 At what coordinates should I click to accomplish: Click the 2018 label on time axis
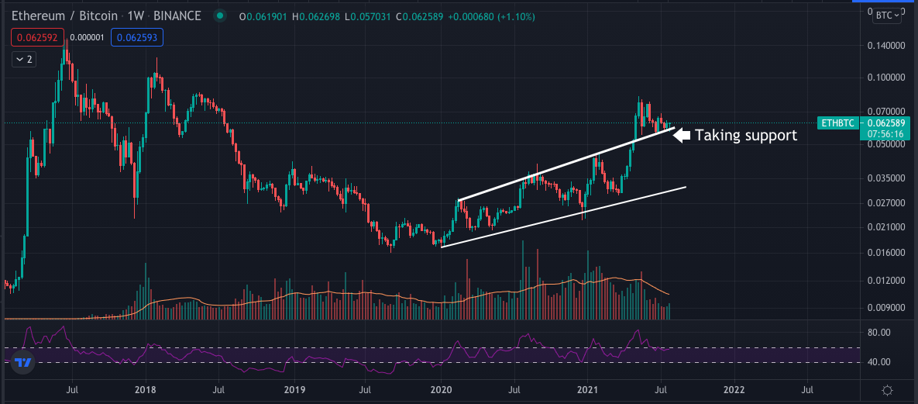coord(145,389)
